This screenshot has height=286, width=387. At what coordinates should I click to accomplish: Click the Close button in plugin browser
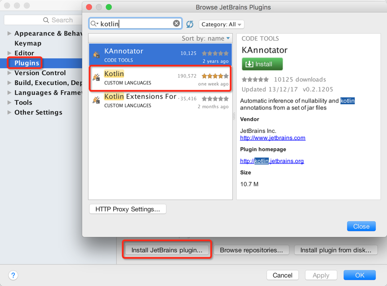tap(361, 226)
